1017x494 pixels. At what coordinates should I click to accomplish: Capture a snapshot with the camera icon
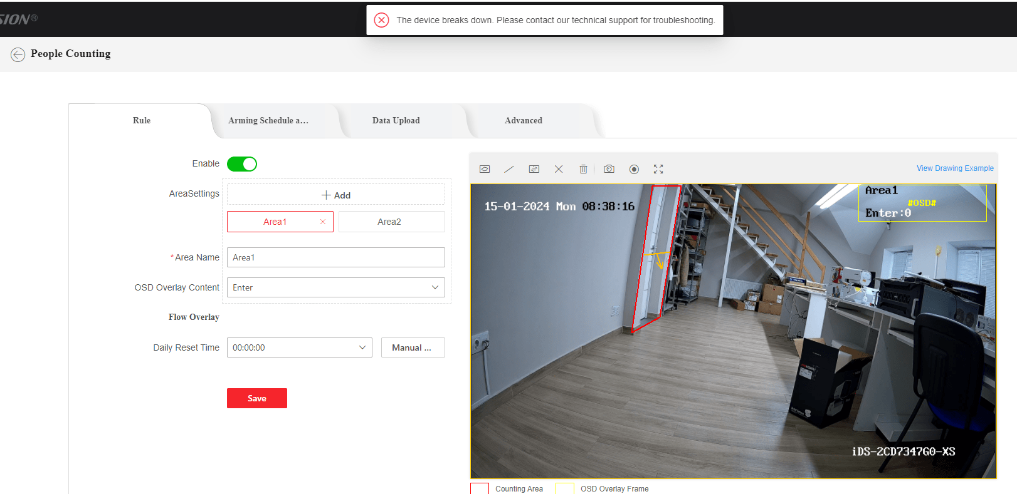(x=609, y=169)
